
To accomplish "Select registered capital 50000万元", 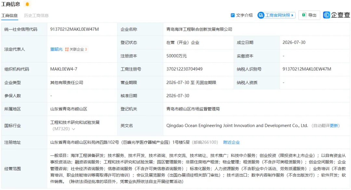I will tap(176, 56).
